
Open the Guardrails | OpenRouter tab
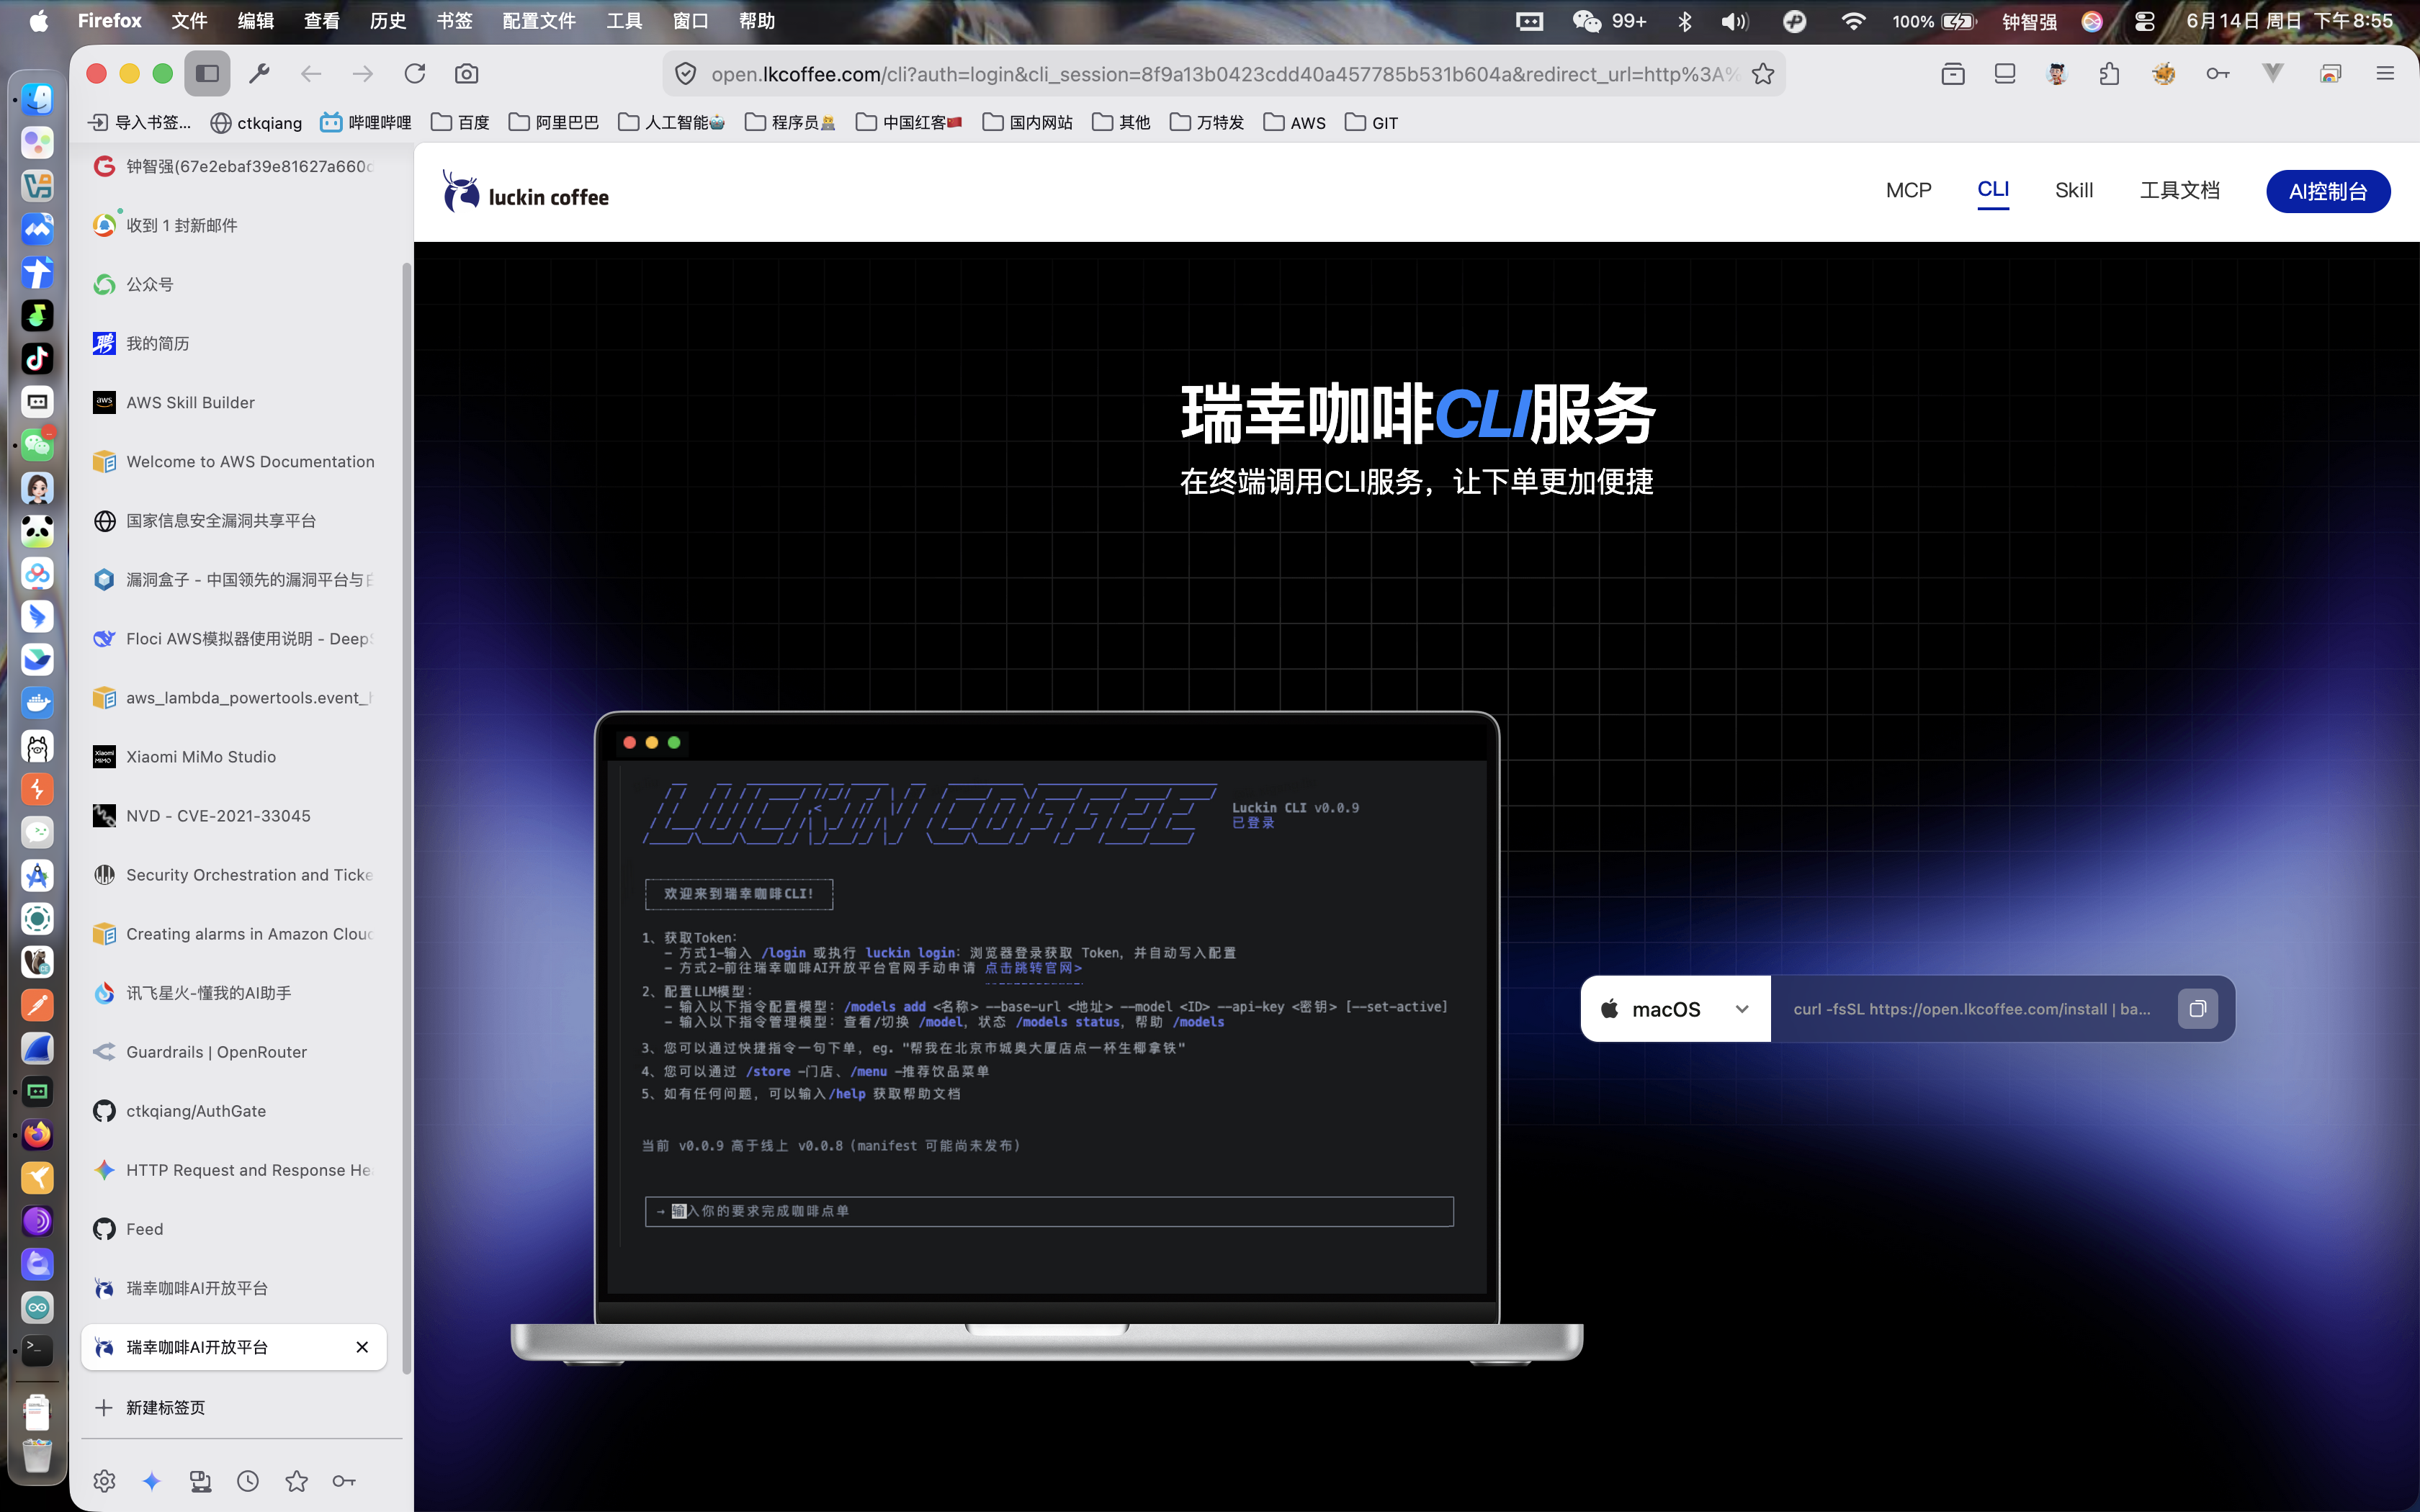coord(234,1052)
